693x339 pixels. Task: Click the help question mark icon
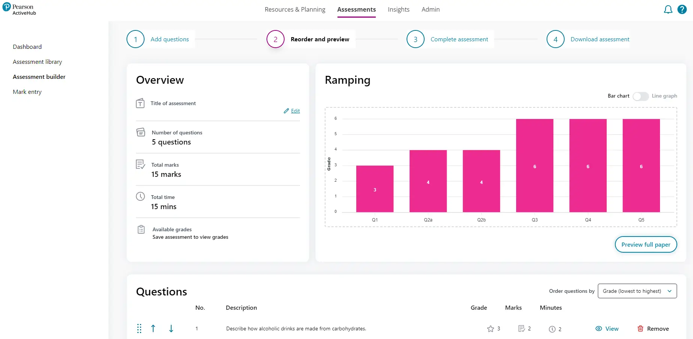tap(682, 10)
